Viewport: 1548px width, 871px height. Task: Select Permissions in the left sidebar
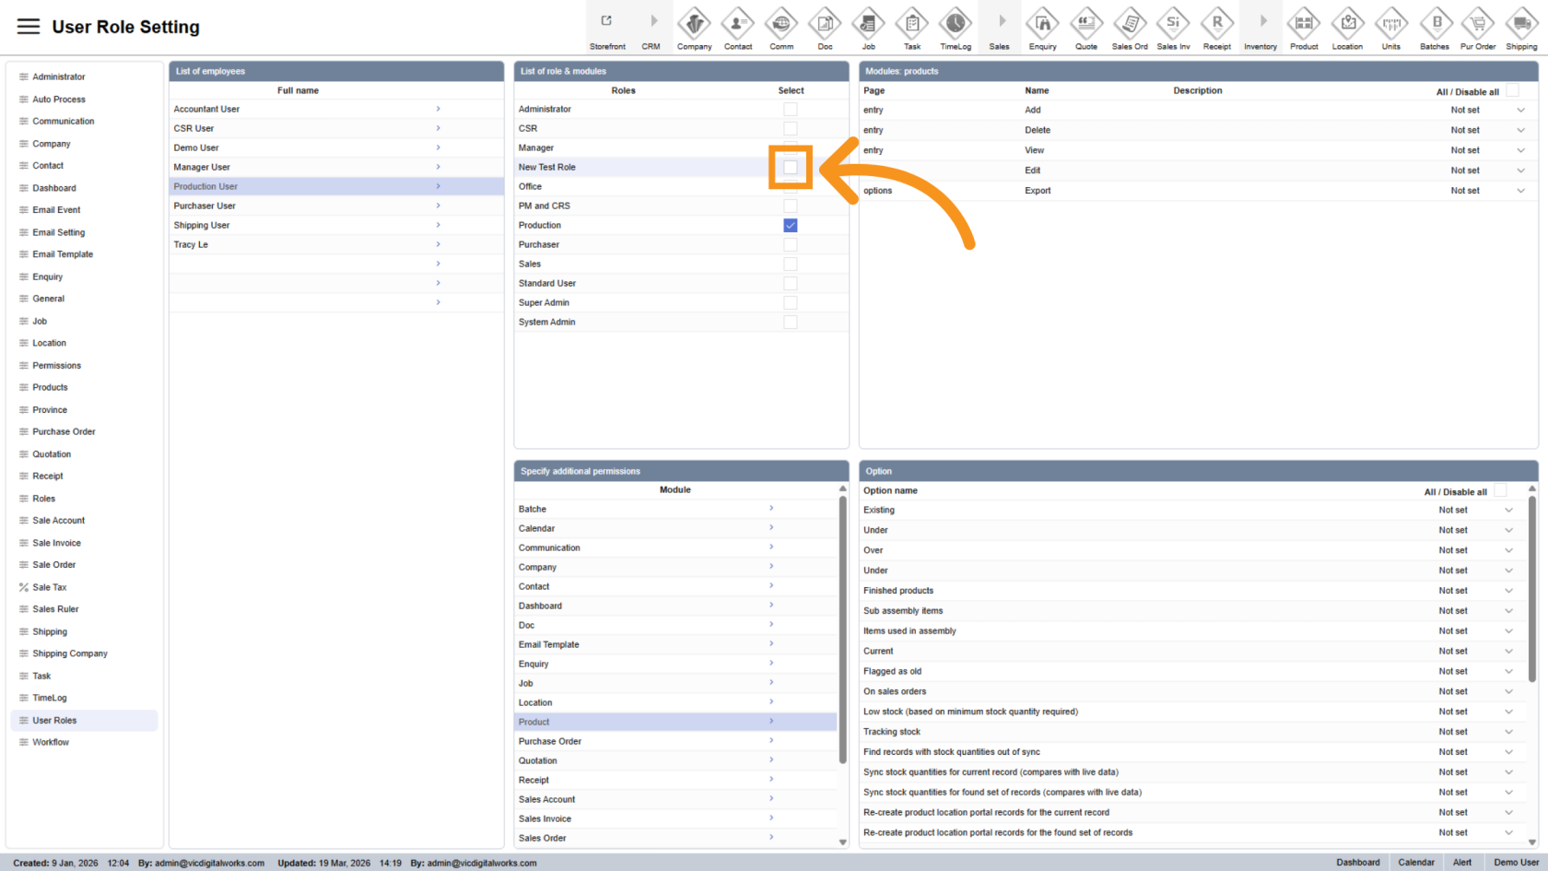coord(56,366)
